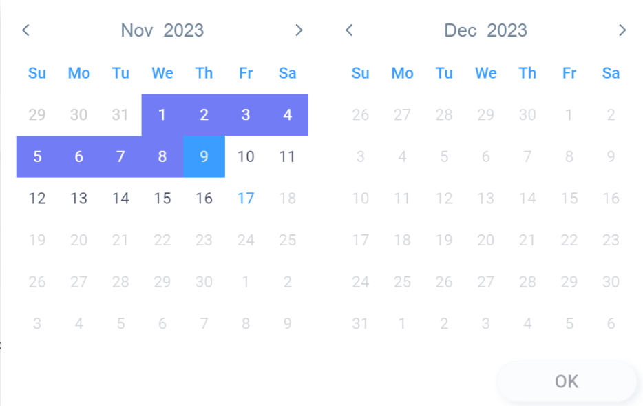643x406 pixels.
Task: Go to previous month from Dec 2023
Action: 350,30
